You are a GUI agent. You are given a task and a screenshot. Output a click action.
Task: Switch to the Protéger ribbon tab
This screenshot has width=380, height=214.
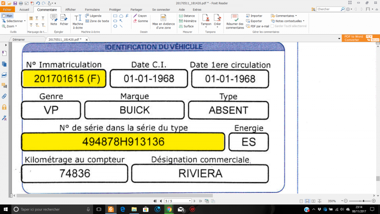pos(115,10)
